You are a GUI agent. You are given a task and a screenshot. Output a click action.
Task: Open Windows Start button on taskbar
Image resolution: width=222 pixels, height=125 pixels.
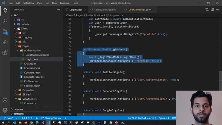tap(3, 123)
